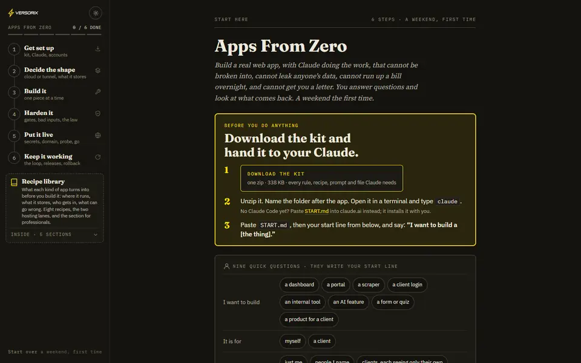Click 'secrets, domain, probe, go' subtitle
Image resolution: width=581 pixels, height=363 pixels.
point(51,142)
